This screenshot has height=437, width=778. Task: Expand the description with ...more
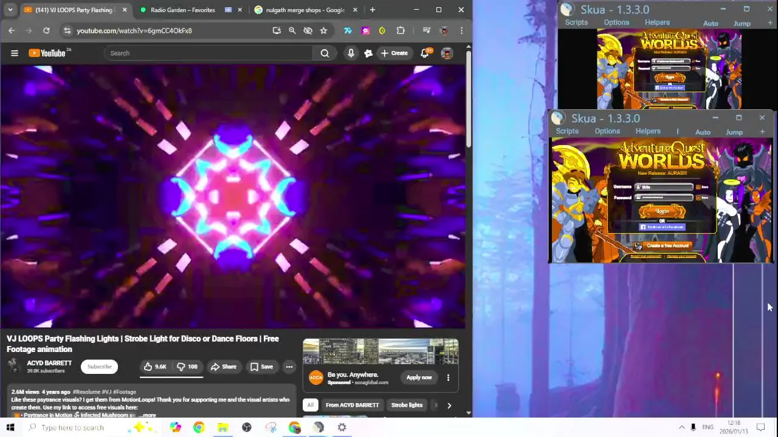[148, 415]
